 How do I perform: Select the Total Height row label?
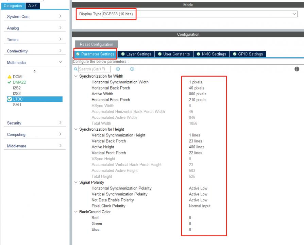[x=102, y=177]
